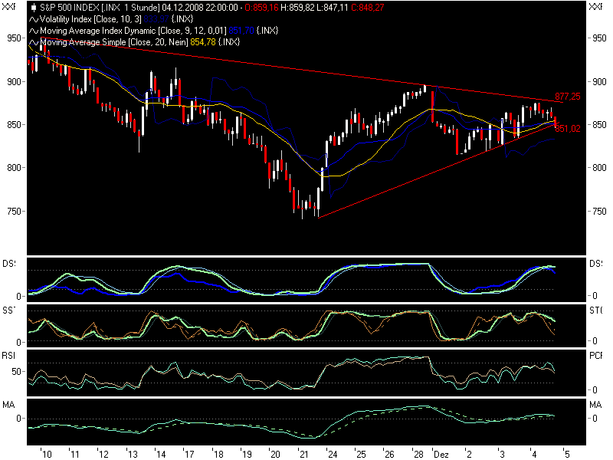Click the 950 label on the right price axis
This screenshot has width=613, height=460.
599,38
